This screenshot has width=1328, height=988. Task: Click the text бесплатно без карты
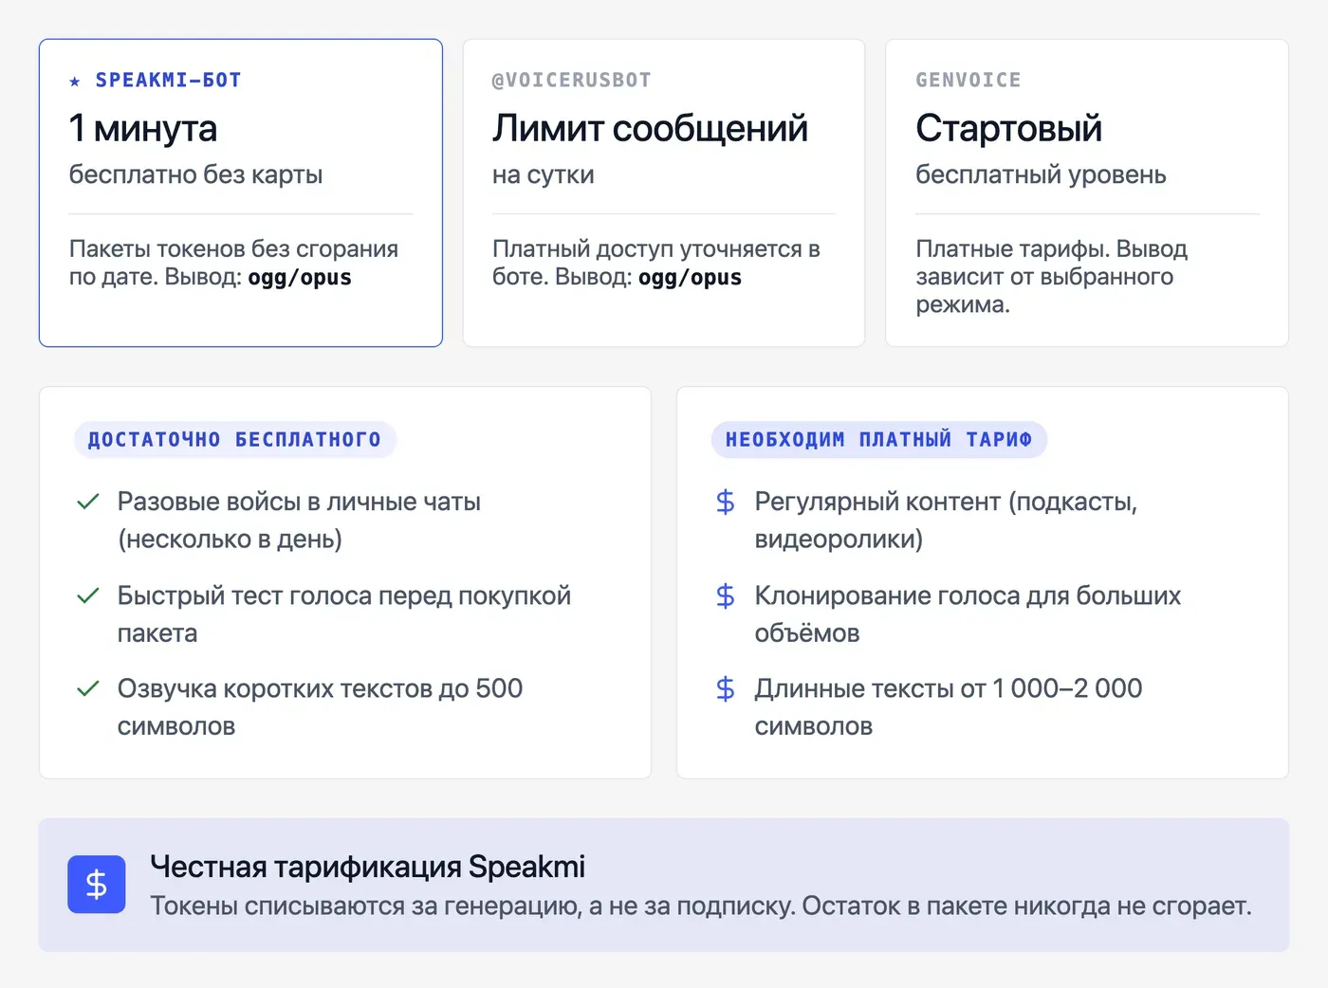pyautogui.click(x=195, y=174)
